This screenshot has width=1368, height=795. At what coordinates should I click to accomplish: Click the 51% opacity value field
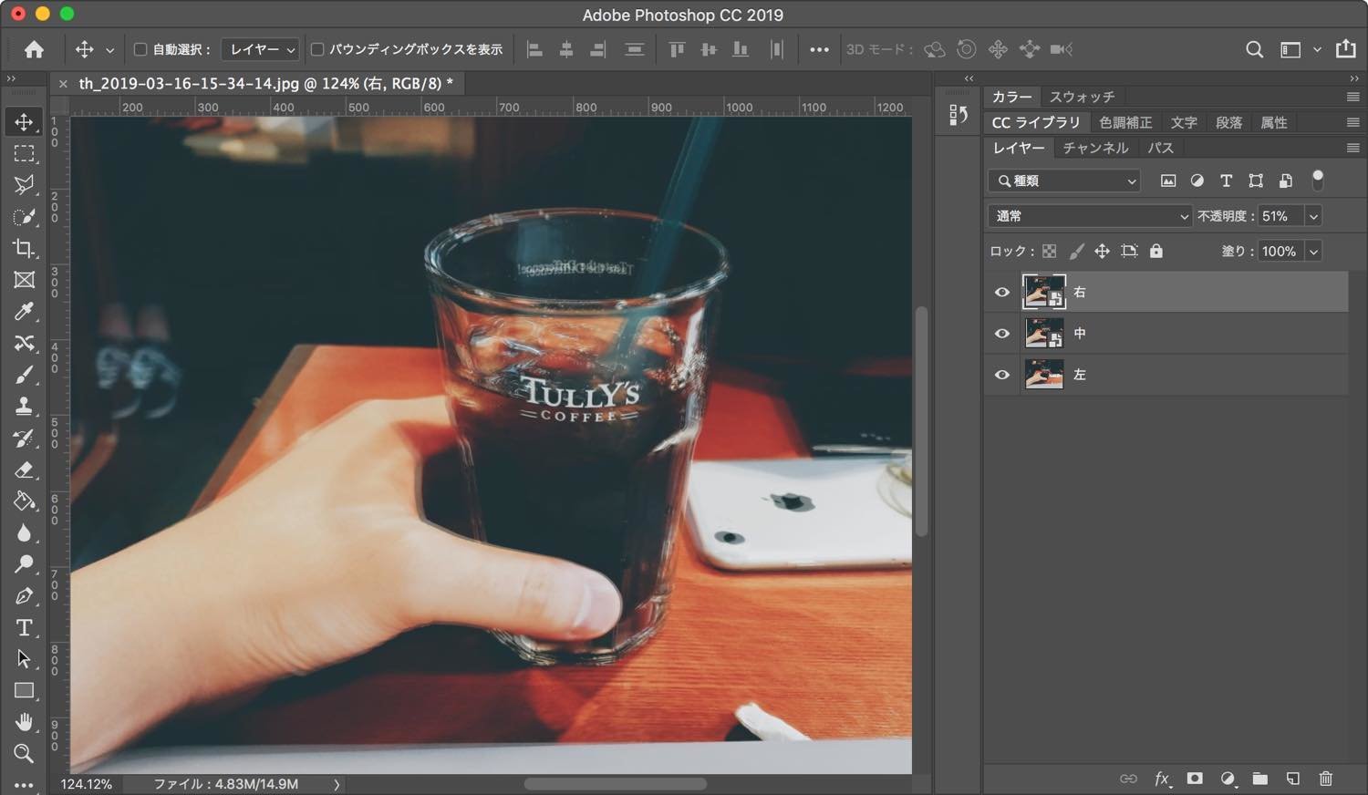pyautogui.click(x=1280, y=216)
